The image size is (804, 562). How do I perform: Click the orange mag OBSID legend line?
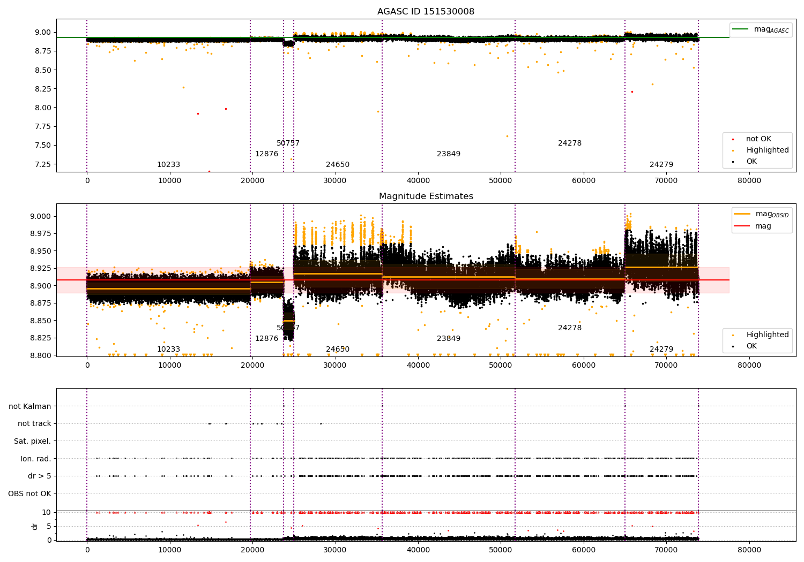tap(742, 214)
